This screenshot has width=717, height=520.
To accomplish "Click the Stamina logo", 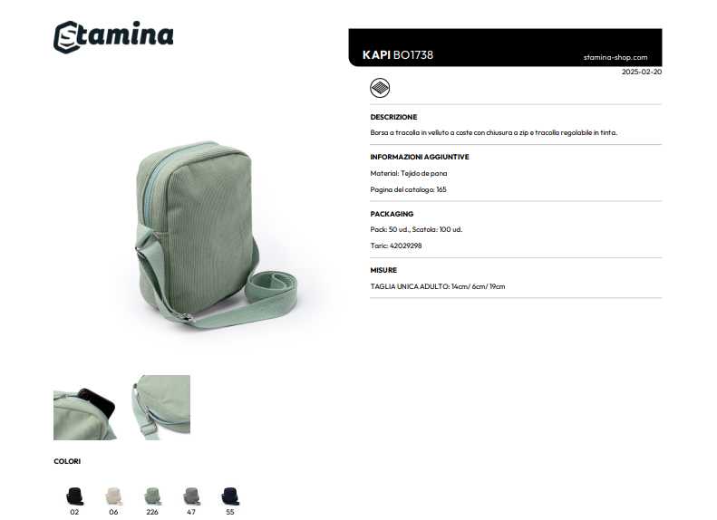I will click(113, 37).
